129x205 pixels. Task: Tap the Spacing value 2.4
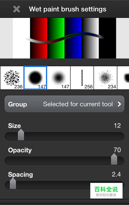pos(116,174)
